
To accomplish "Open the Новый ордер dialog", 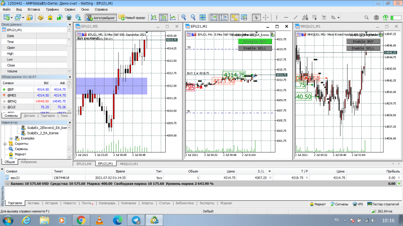I will pyautogui.click(x=132, y=18).
